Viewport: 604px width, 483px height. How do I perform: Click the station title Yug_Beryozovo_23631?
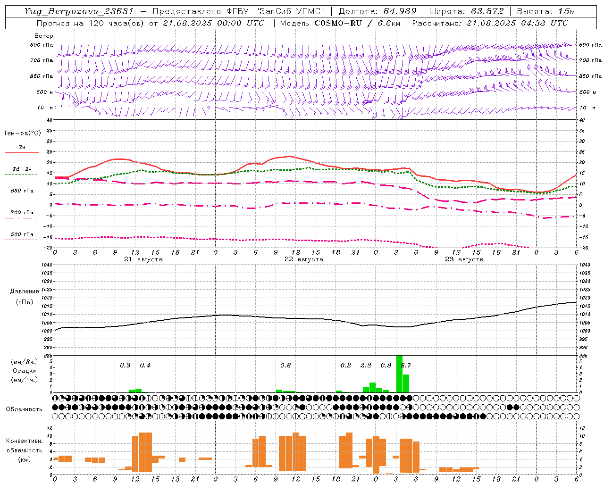(x=79, y=11)
